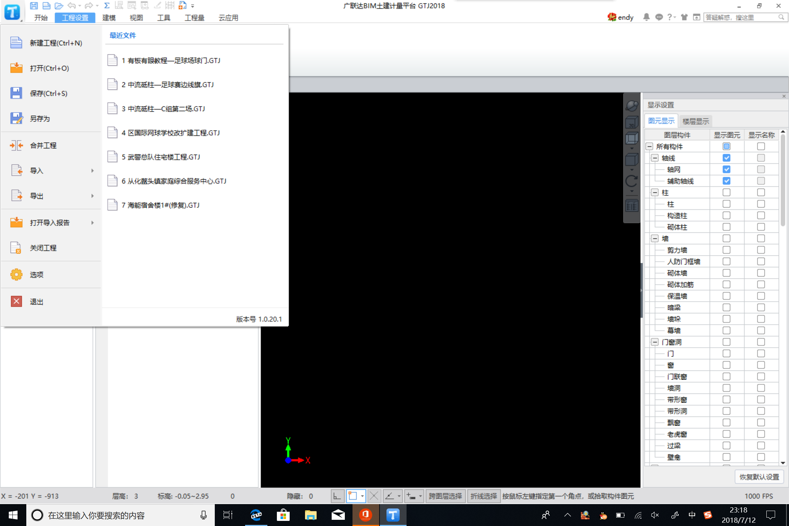Expand the 打开导入报告 submenu arrow
Viewport: 789px width, 526px height.
tap(93, 222)
